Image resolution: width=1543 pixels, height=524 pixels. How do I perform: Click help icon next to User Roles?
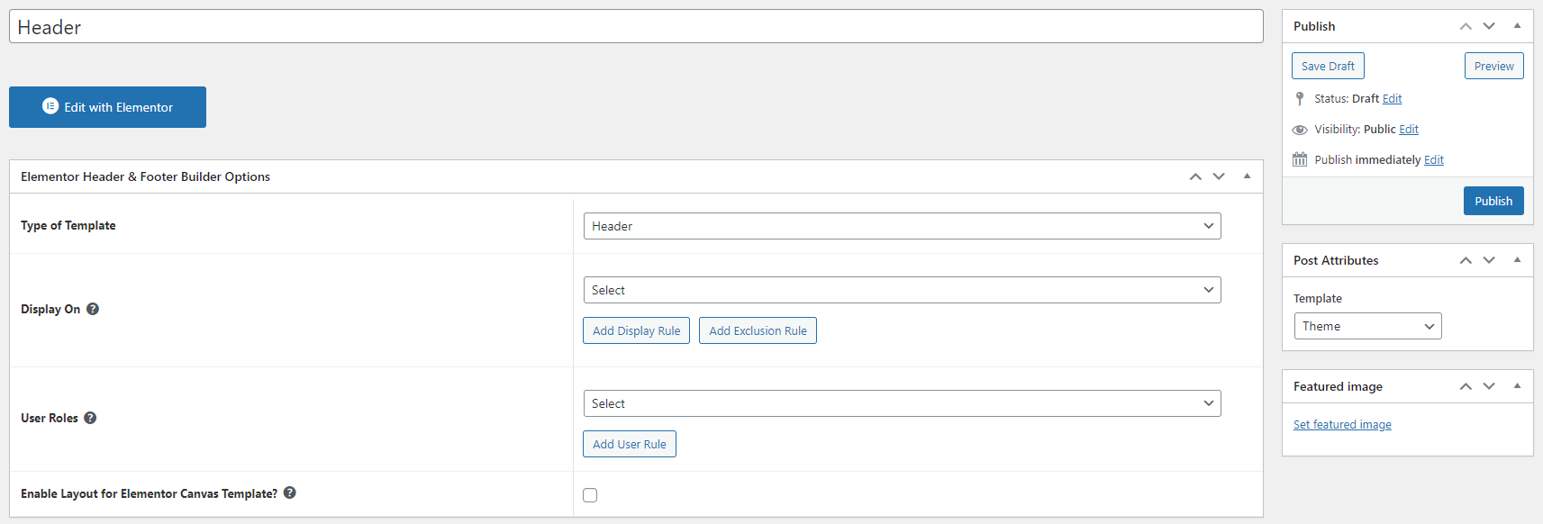[x=90, y=418]
